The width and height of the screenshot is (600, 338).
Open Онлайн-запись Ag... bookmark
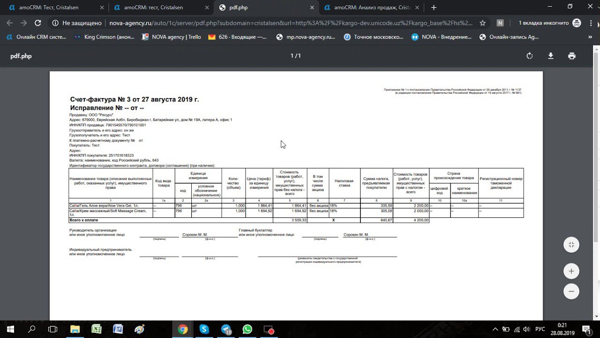click(509, 37)
